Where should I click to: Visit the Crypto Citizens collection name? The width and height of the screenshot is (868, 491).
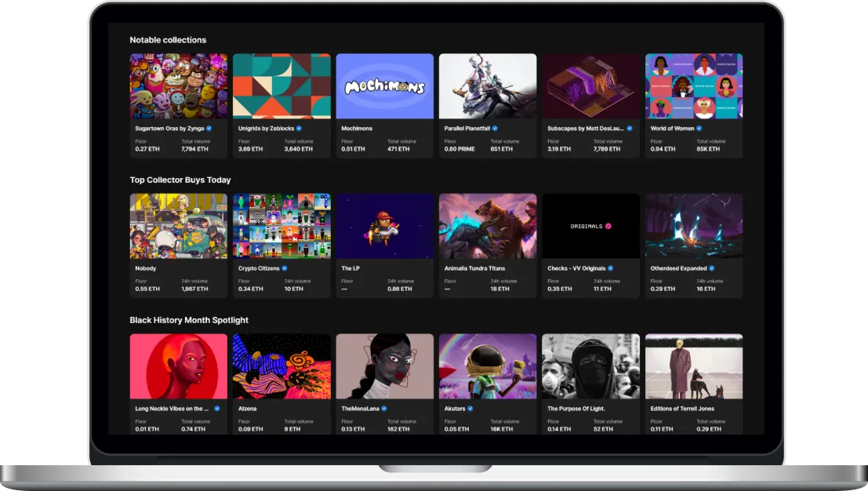259,268
